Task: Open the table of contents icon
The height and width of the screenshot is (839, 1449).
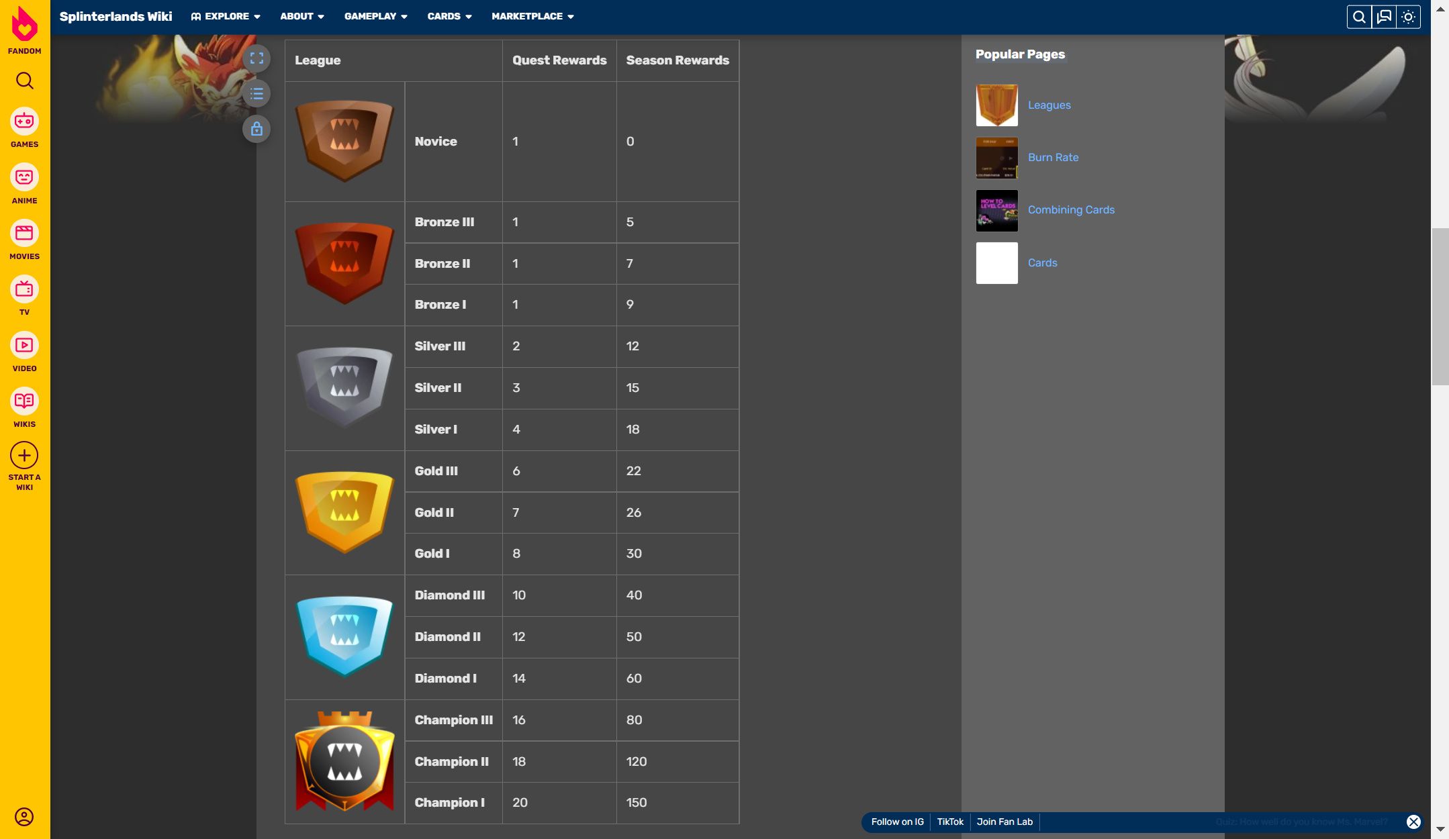Action: (x=256, y=93)
